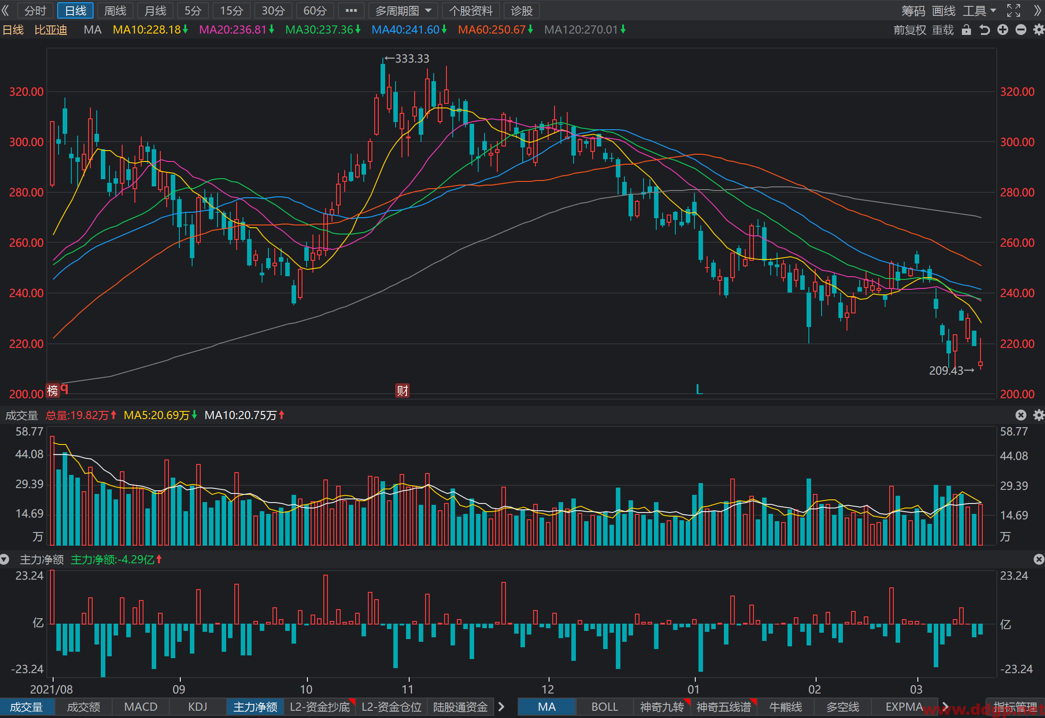Collapse the 主力净额 panel triangle
The image size is (1045, 718).
(5, 559)
